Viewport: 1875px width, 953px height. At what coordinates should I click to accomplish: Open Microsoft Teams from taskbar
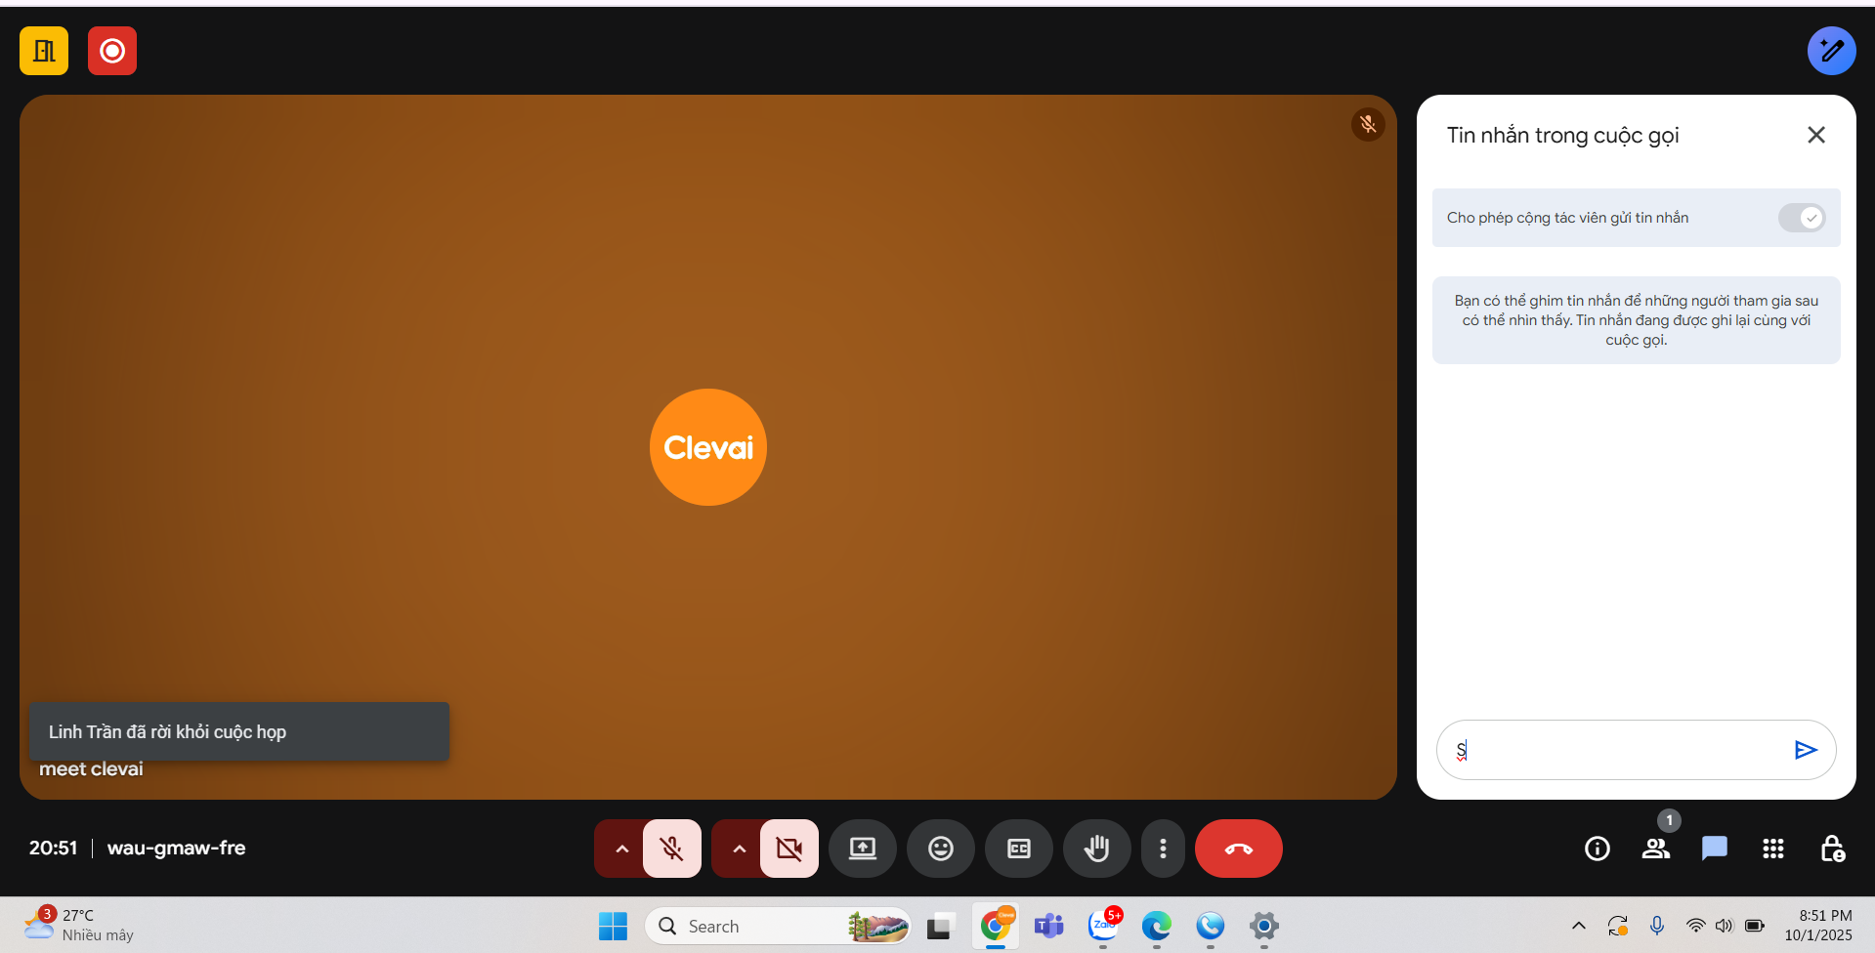[x=1049, y=926]
